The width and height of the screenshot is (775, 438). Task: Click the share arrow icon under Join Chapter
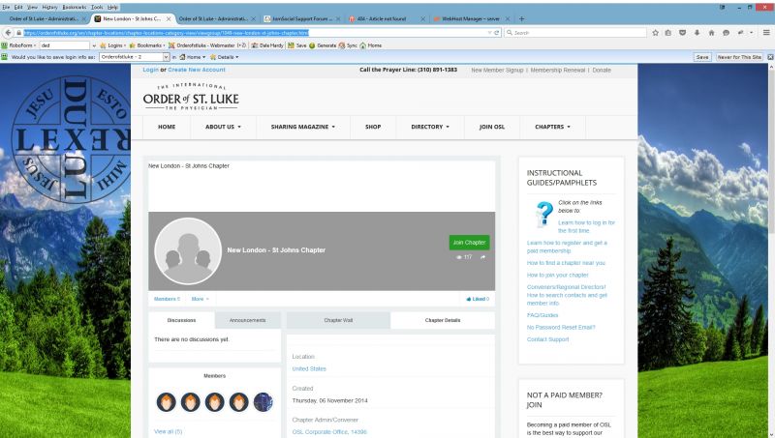[x=482, y=257]
